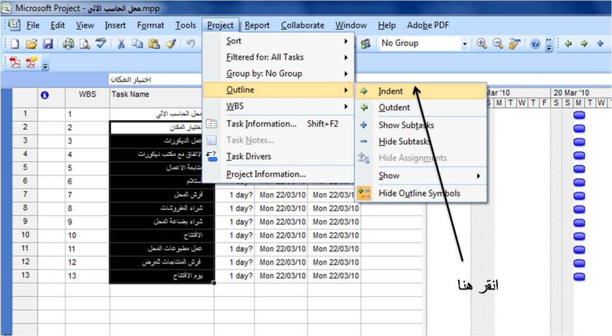
Task: Open the Collaborate menu
Action: pos(302,25)
